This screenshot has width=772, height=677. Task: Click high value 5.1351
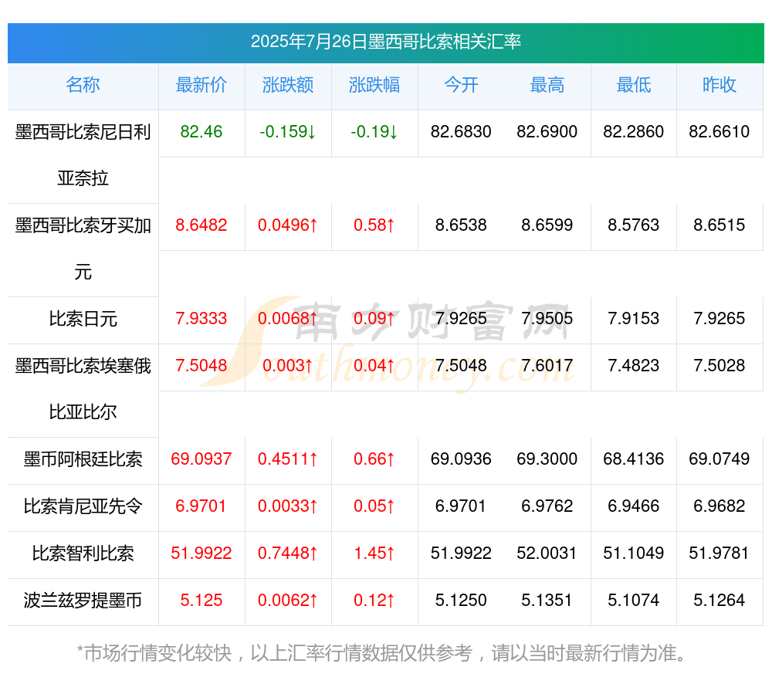point(547,601)
